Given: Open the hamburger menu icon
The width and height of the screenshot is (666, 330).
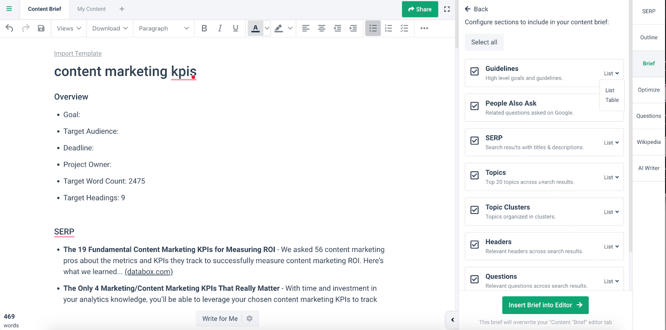Looking at the screenshot, I should click(9, 9).
